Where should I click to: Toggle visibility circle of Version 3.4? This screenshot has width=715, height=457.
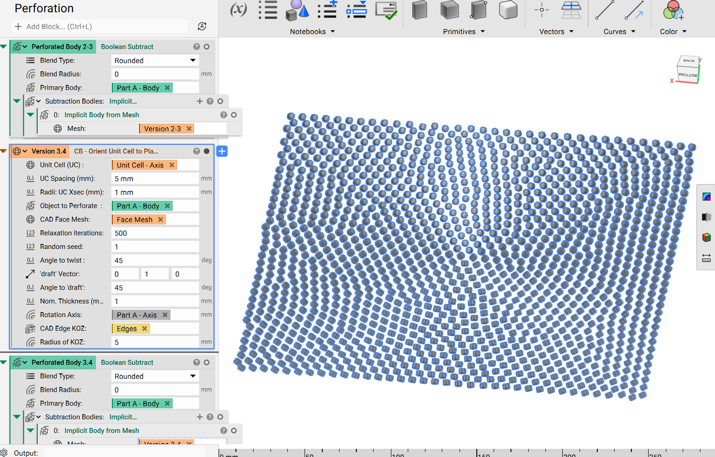click(206, 151)
